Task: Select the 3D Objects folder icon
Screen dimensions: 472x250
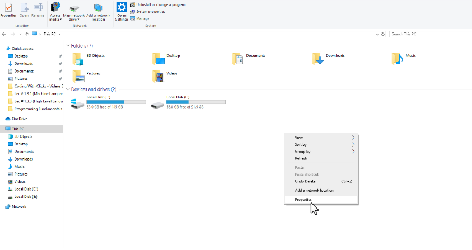Action: (x=78, y=59)
